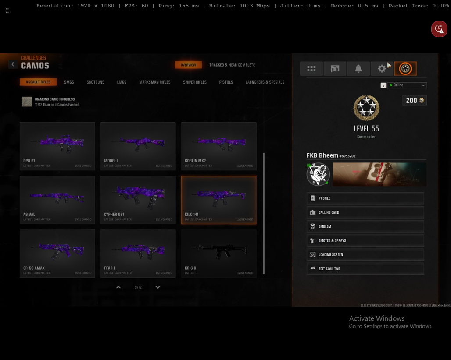Screen dimensions: 451x360
Task: Open the settings gear icon
Action: (382, 69)
